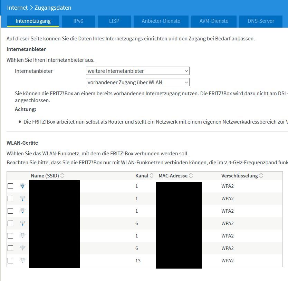Click WiFi signal icon in second row
Screen dimensions: 288x281
pos(22,198)
